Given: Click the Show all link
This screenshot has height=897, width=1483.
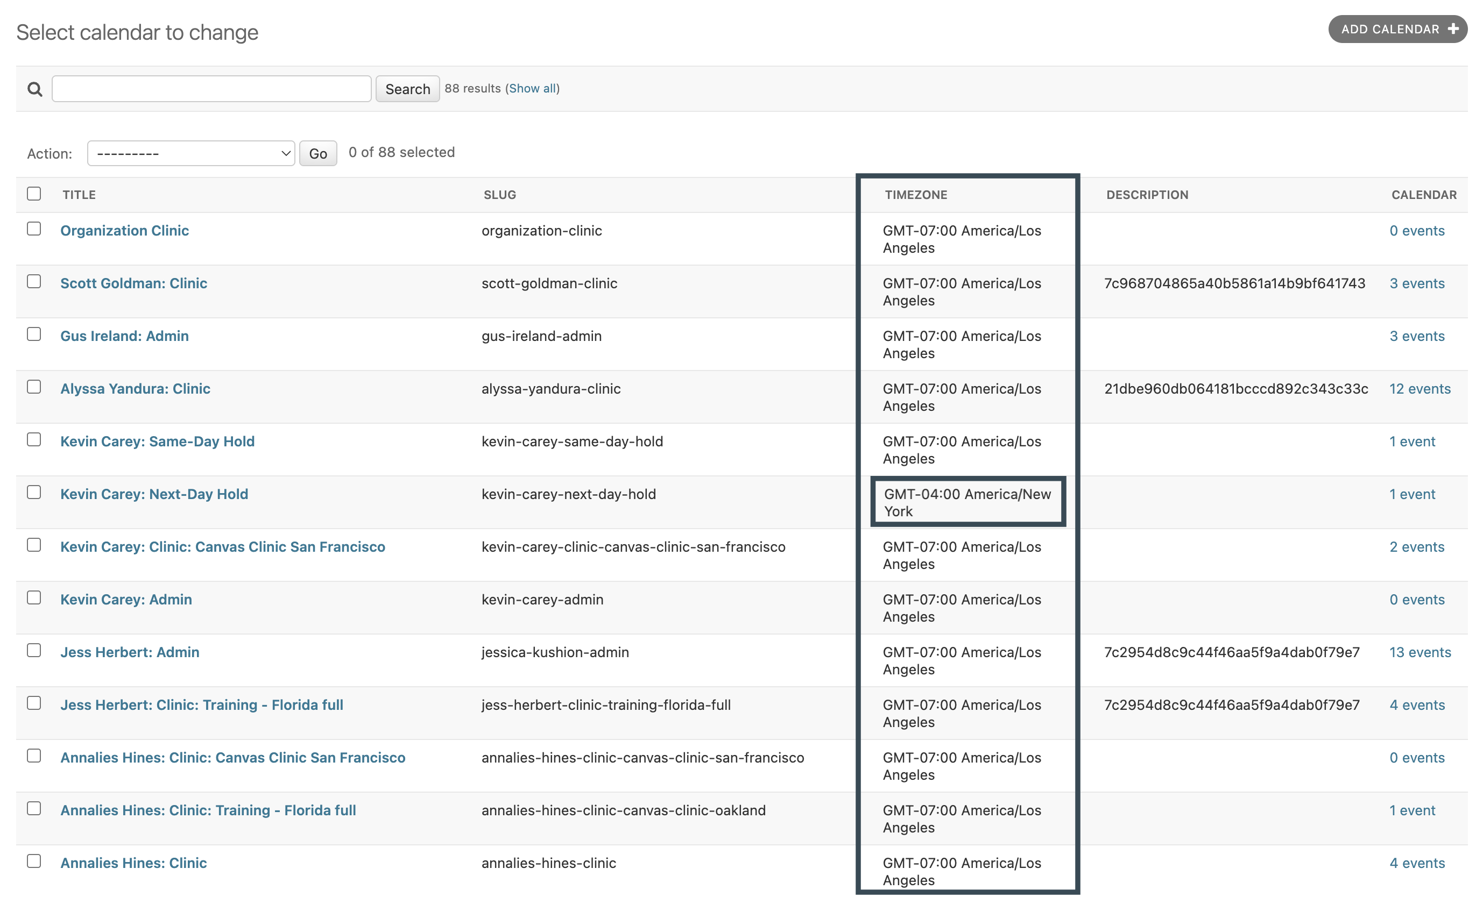Looking at the screenshot, I should coord(533,88).
